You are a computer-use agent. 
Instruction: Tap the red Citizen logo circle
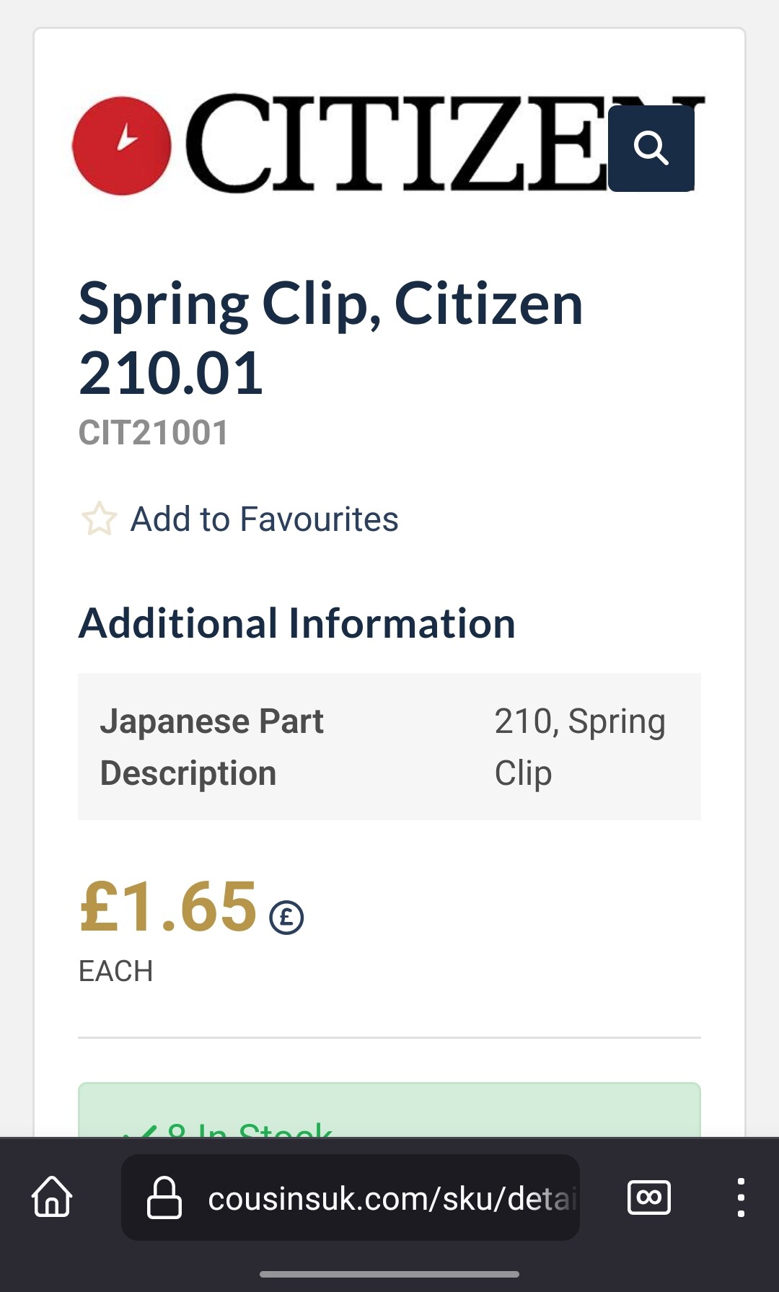pos(122,146)
